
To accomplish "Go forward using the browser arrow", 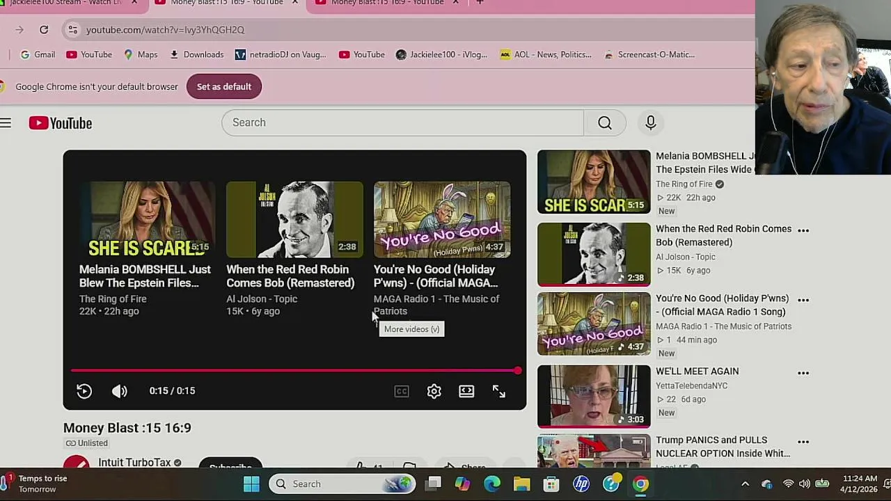I will click(x=19, y=30).
